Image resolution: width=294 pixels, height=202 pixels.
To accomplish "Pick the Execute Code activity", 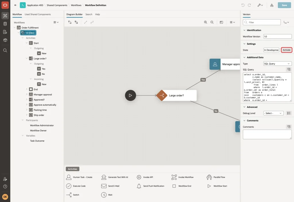I will (76, 186).
